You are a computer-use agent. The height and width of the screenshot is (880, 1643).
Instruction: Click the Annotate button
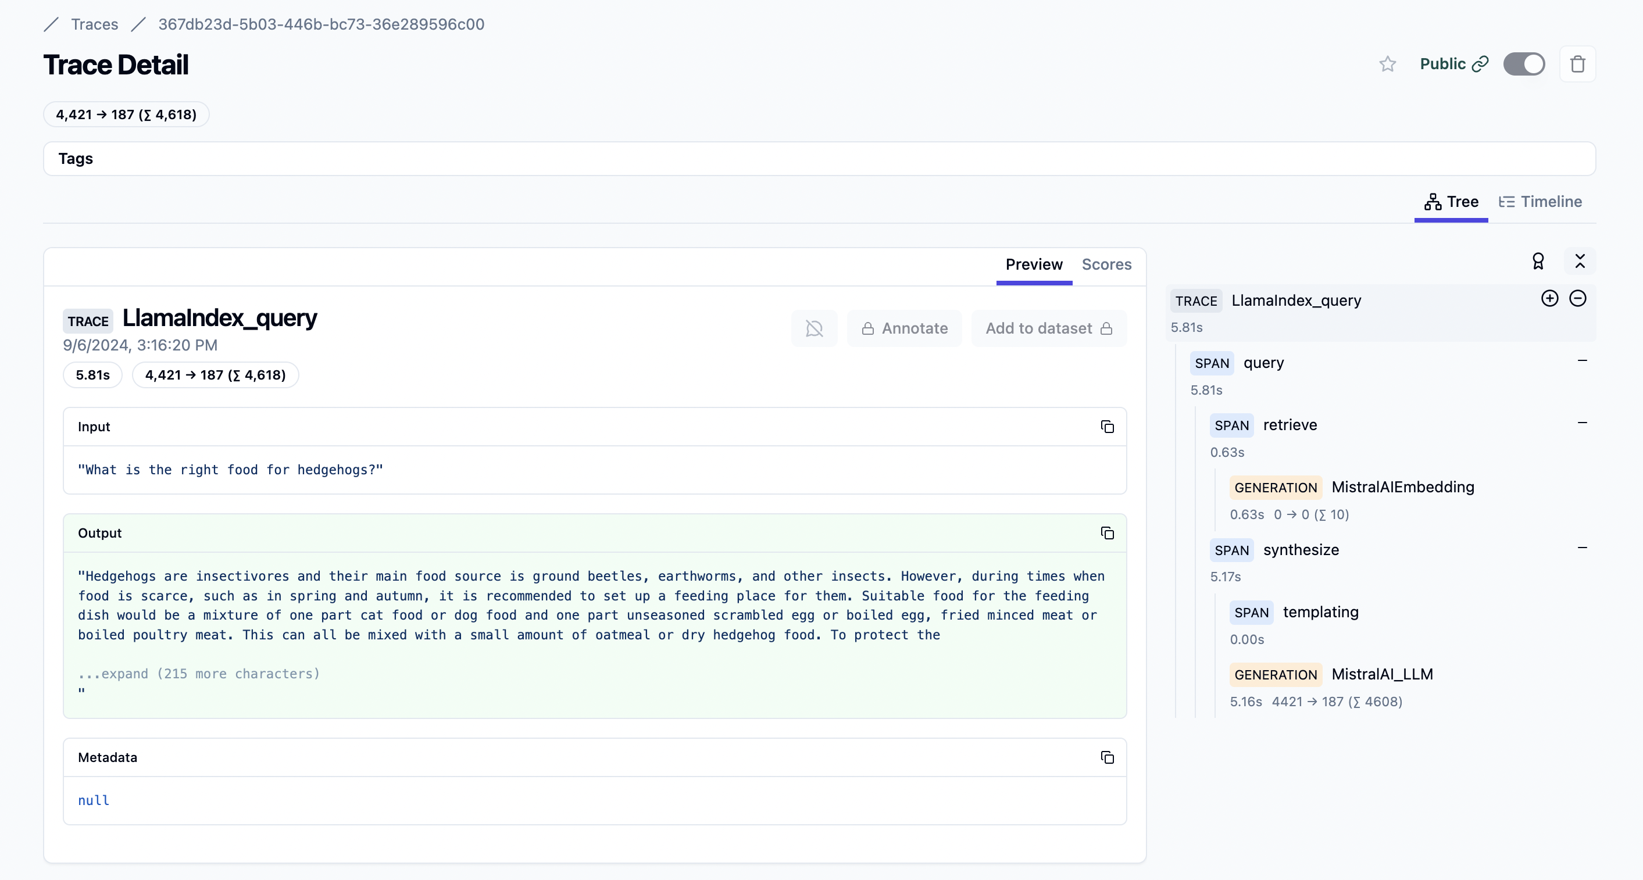905,328
